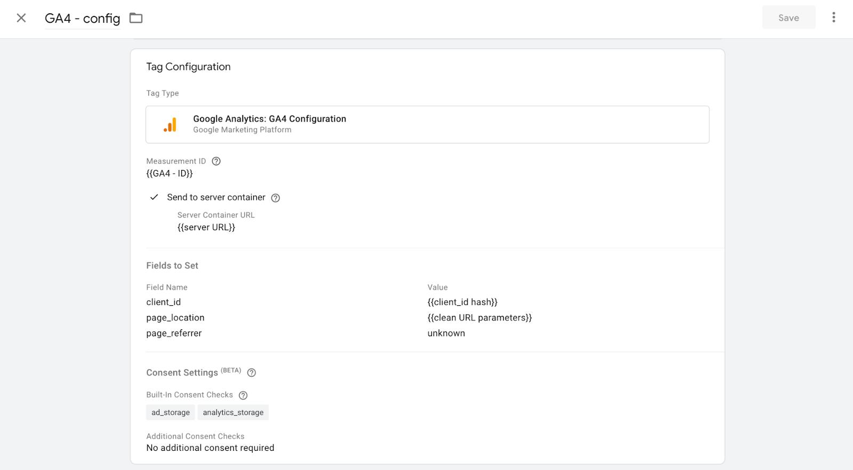Rename the tag via GA4 - config title
The width and height of the screenshot is (853, 470).
(x=83, y=18)
